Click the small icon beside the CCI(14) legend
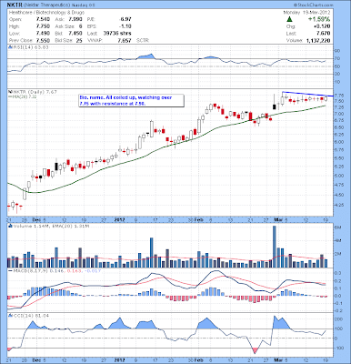The image size is (351, 364). pos(10,316)
